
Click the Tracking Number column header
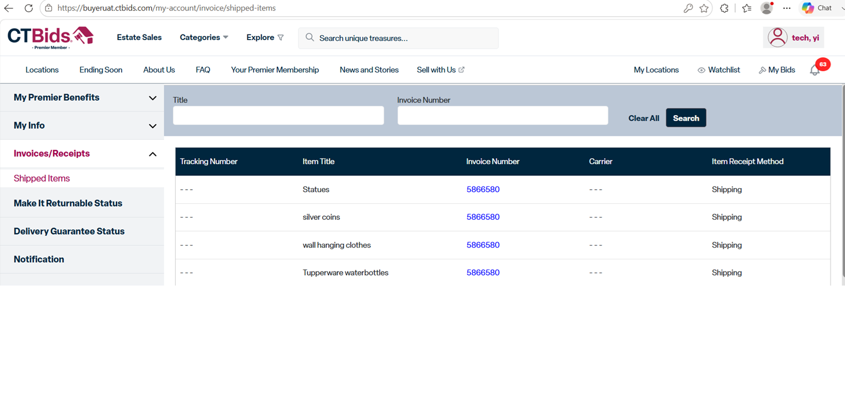coord(208,161)
